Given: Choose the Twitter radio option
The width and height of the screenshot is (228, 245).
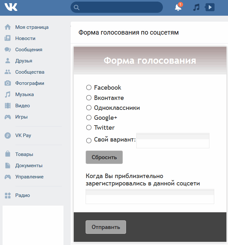Looking at the screenshot, I should point(89,127).
